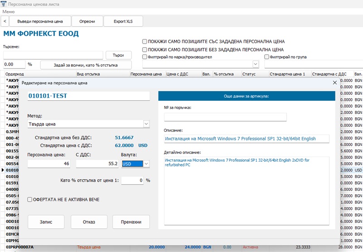Click the Още данни за артикула header
This screenshot has height=252, width=363.
246,96
